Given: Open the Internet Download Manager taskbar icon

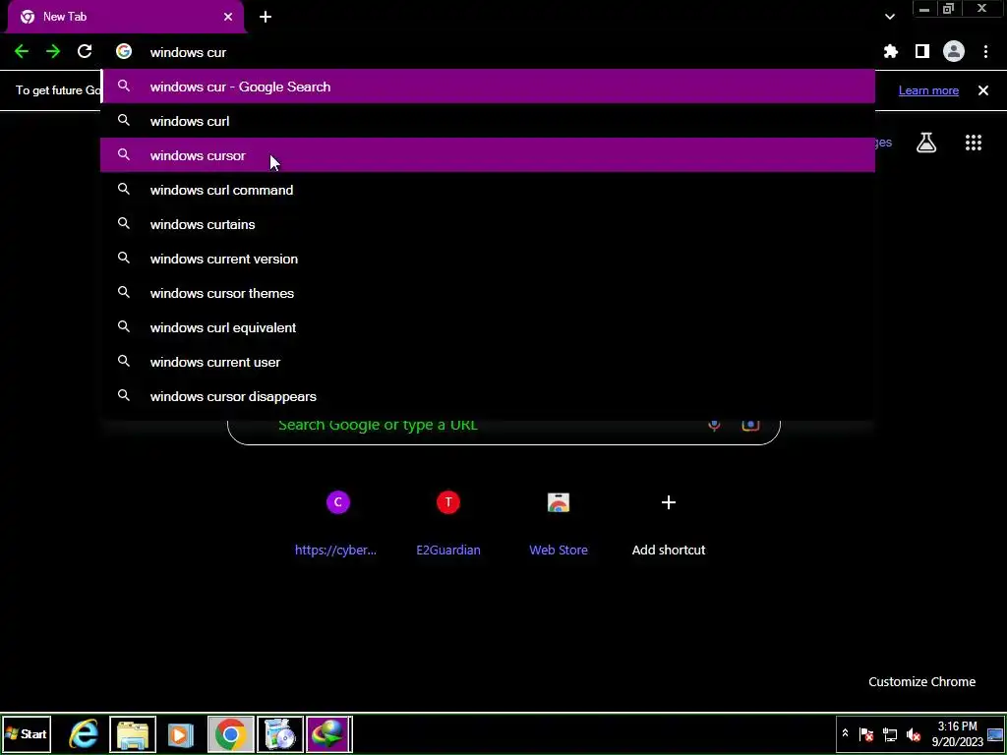Looking at the screenshot, I should (328, 733).
